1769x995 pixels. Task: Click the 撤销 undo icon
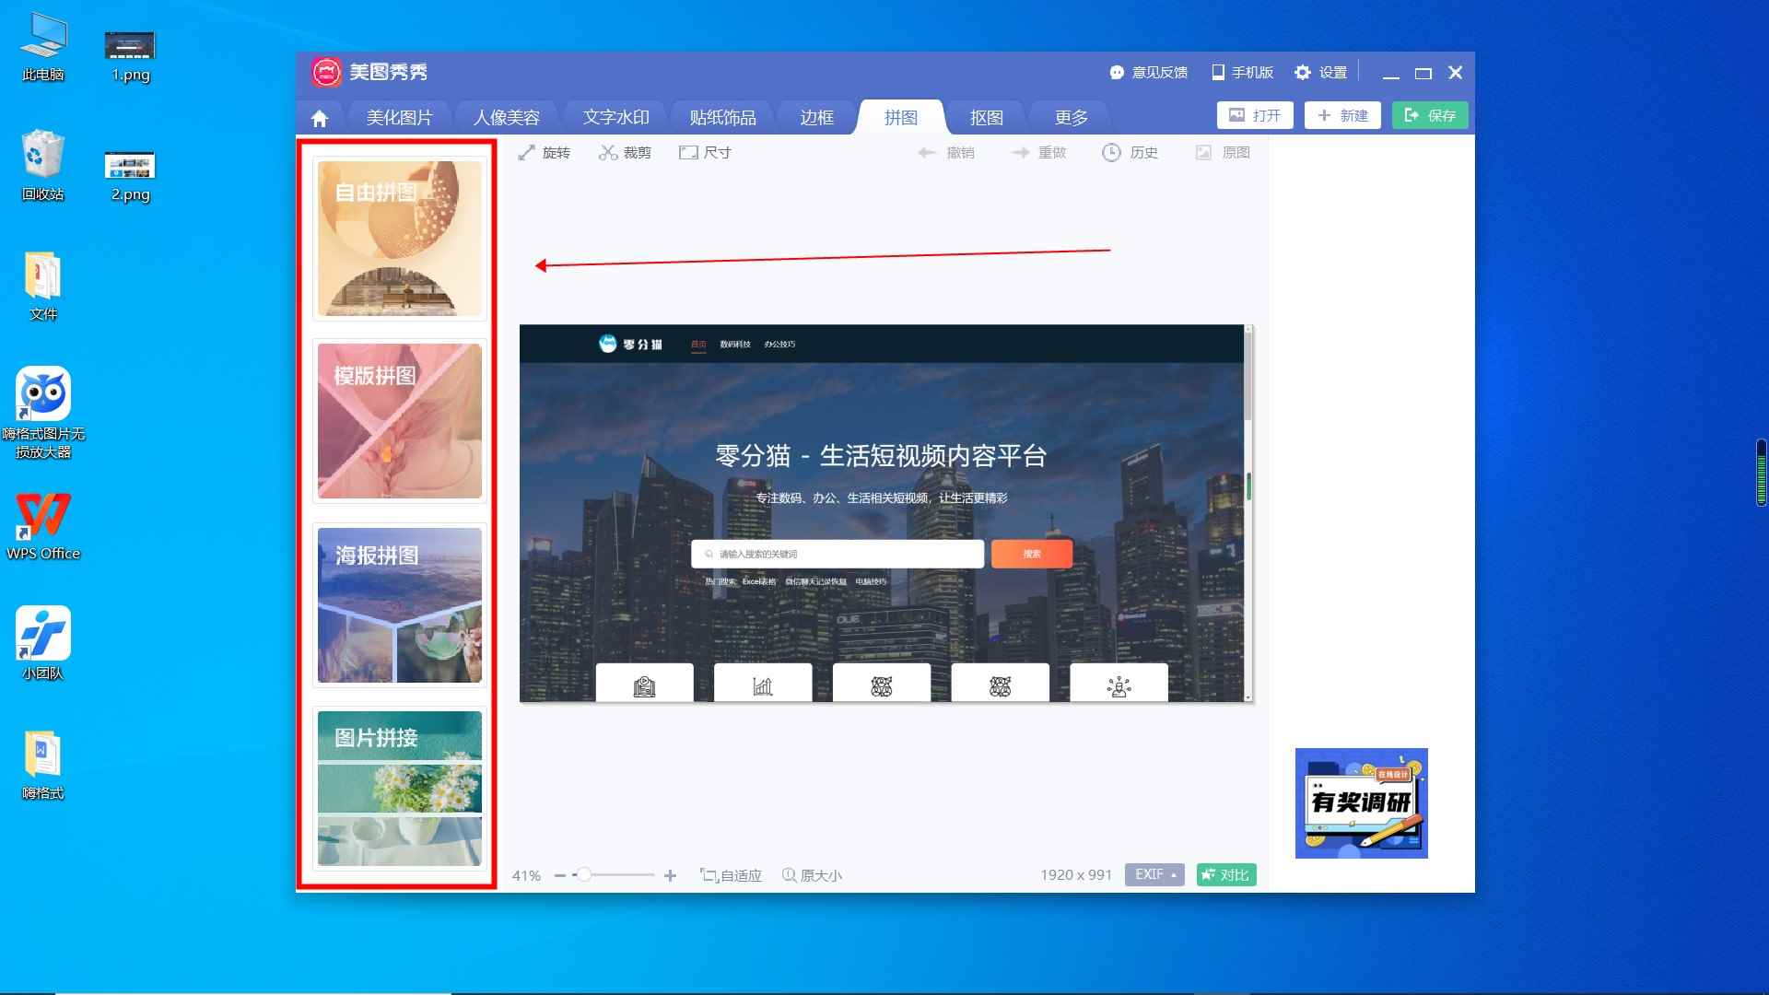(925, 152)
